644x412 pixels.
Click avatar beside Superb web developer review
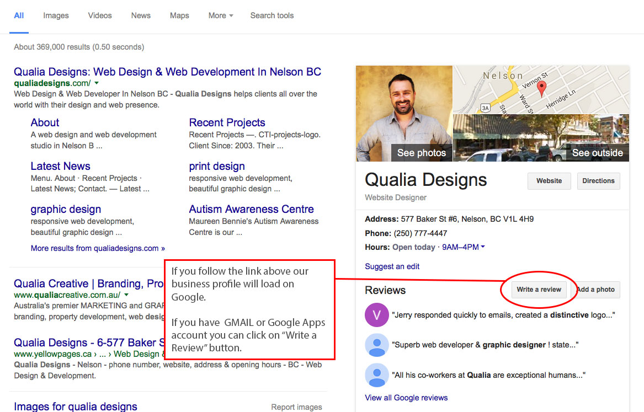coord(376,345)
